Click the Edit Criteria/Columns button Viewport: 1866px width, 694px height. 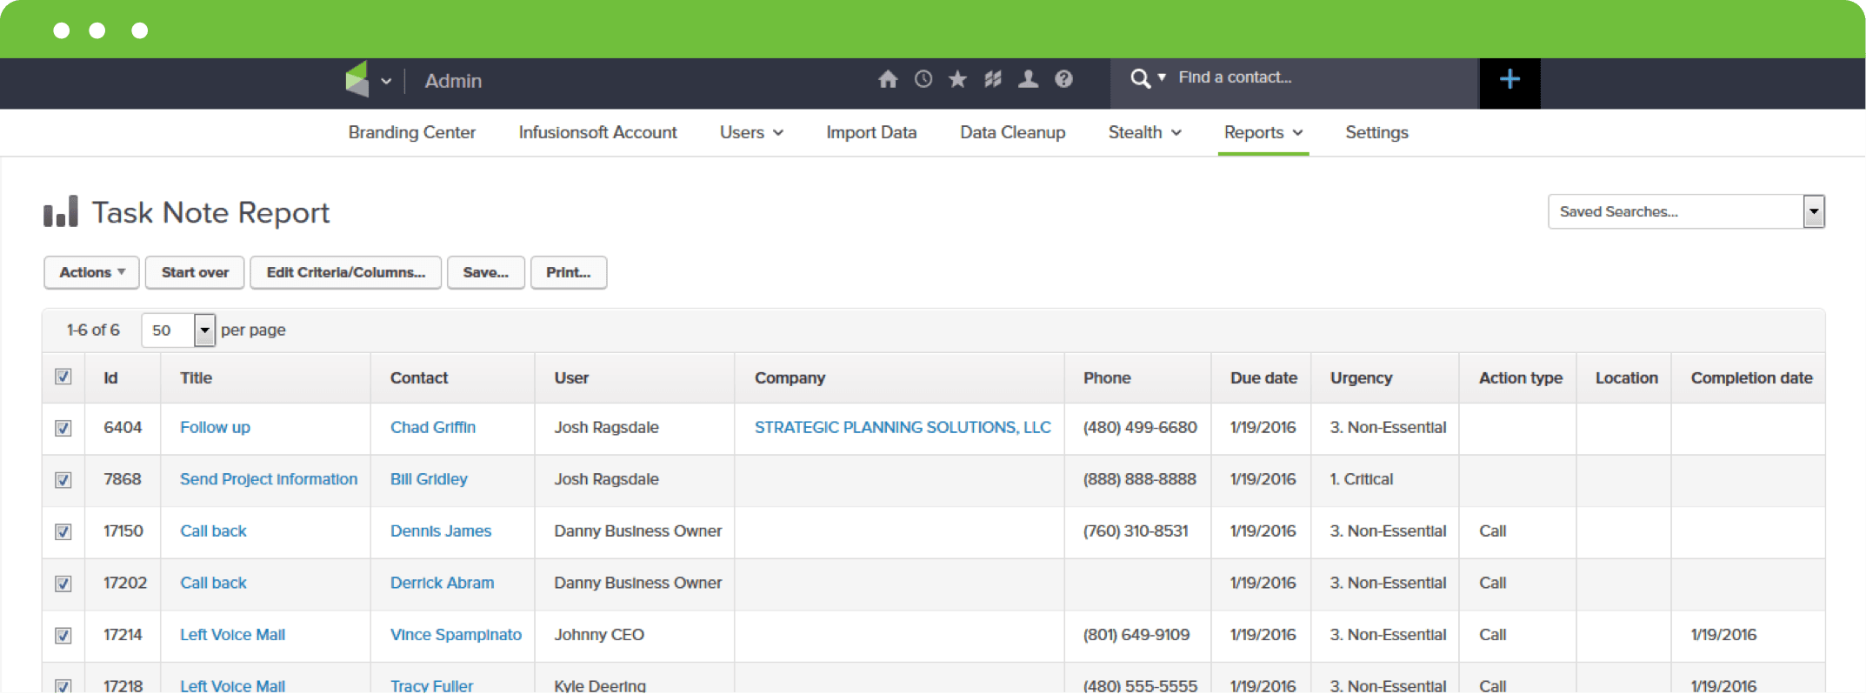tap(345, 272)
